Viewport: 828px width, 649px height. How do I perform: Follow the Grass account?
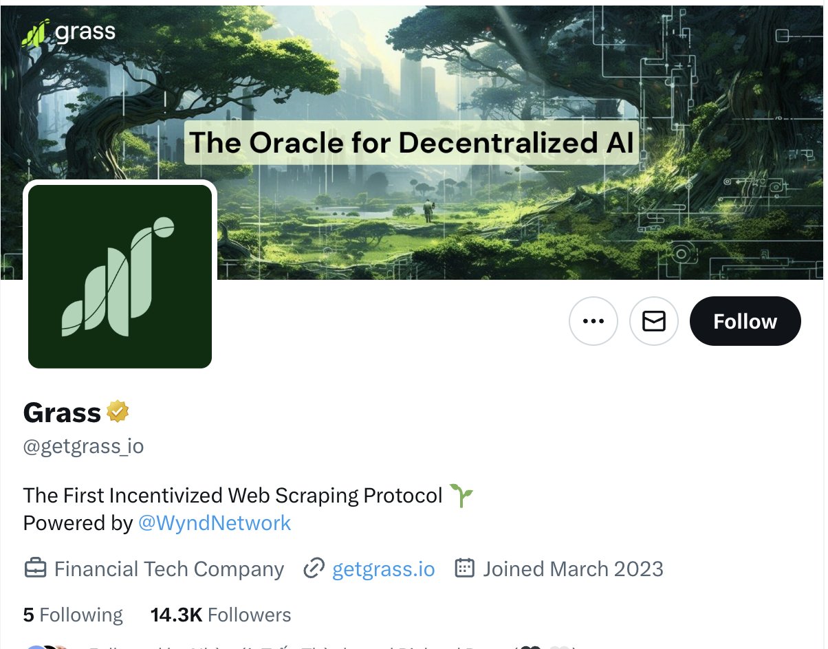(x=745, y=321)
